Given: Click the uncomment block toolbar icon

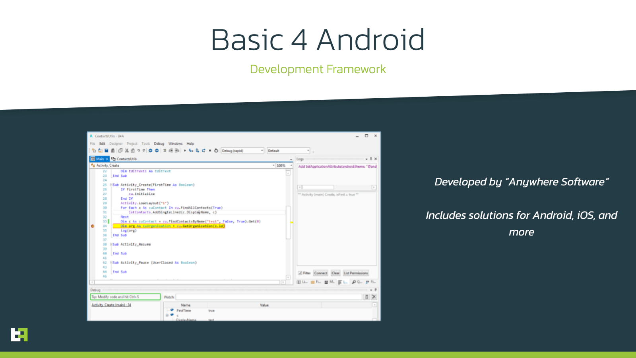Looking at the screenshot, I should click(x=177, y=150).
